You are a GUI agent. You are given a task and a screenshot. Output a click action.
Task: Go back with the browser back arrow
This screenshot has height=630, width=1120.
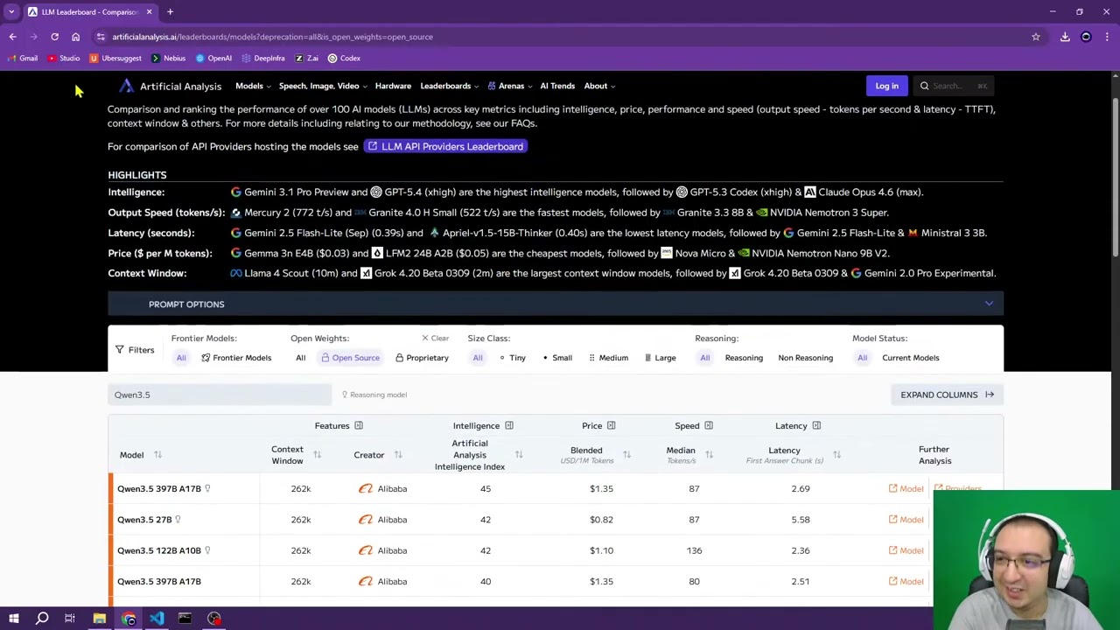(12, 37)
